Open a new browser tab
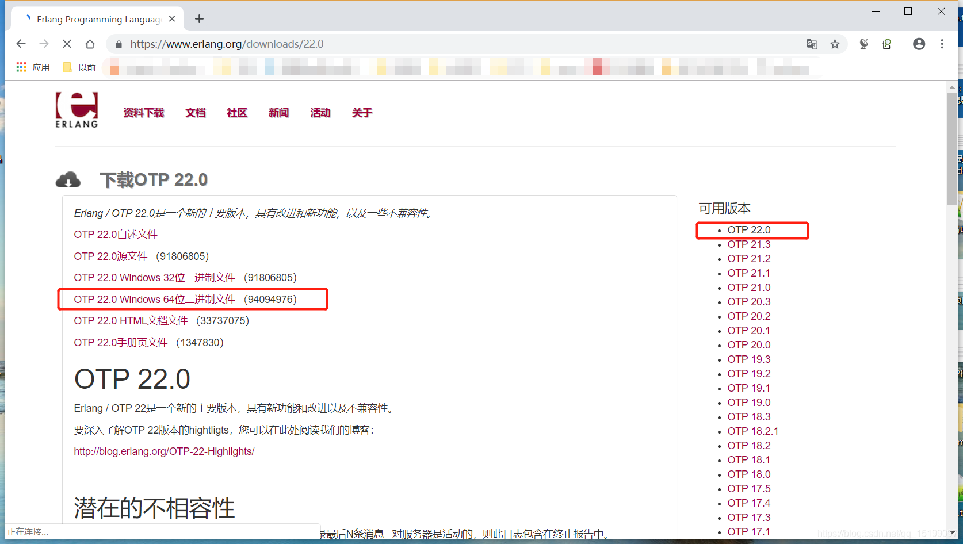Screen dimensions: 963x544 [x=199, y=19]
